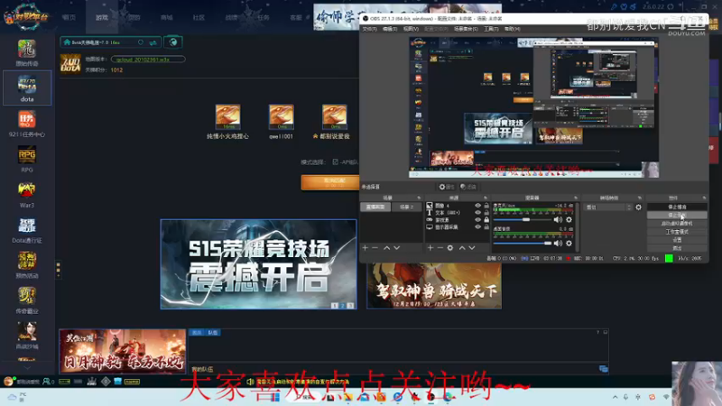The image size is (722, 406).
Task: Mute the mic/Aux channel speaker icon
Action: (x=558, y=220)
